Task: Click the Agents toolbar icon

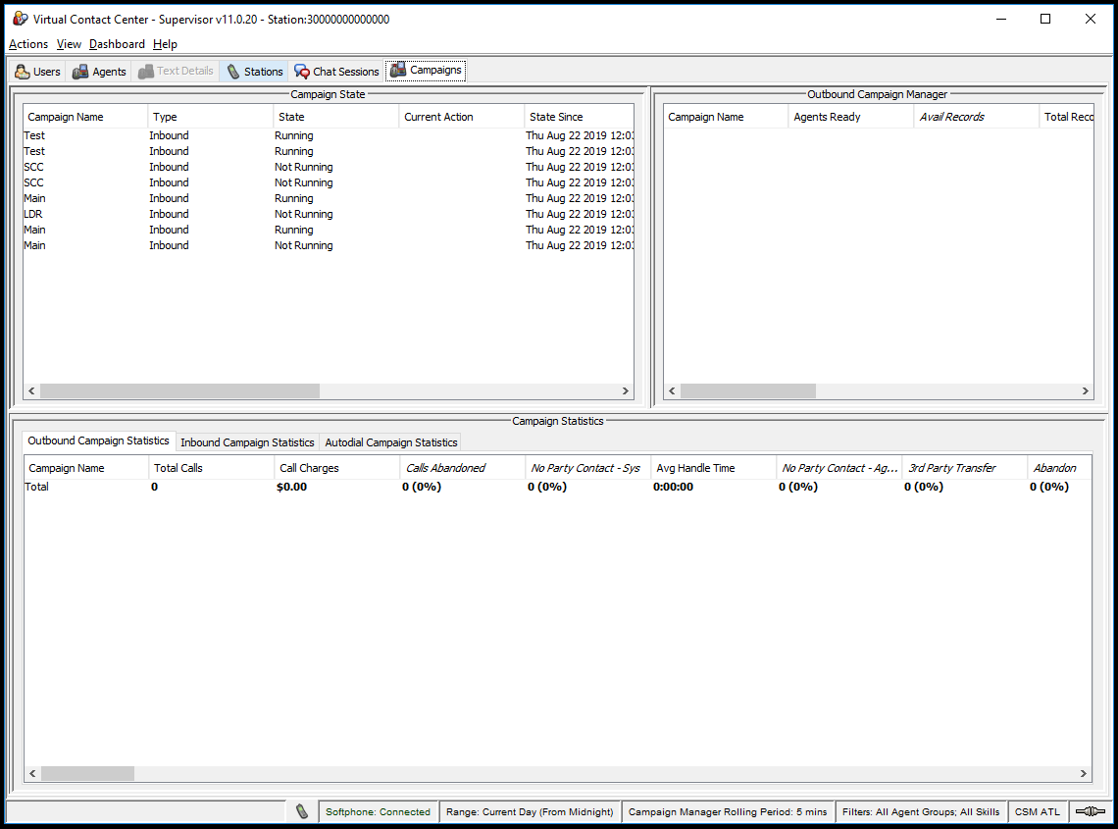Action: (x=80, y=72)
